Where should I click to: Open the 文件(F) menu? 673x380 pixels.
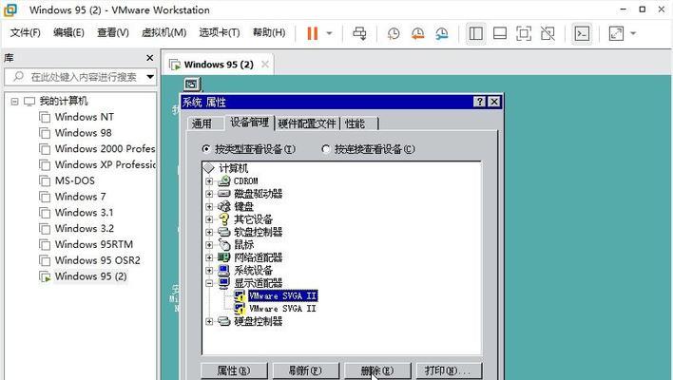pyautogui.click(x=26, y=32)
